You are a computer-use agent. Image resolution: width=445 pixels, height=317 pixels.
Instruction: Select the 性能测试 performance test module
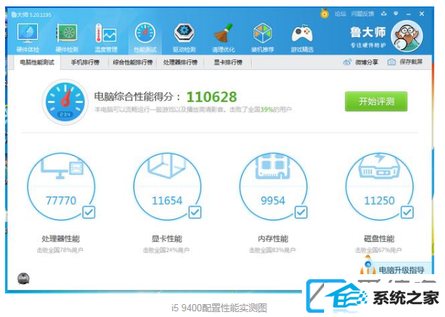pos(145,38)
